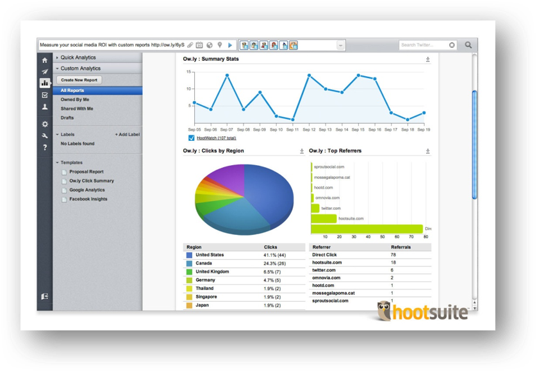Open the Analytics bar-chart sidebar icon
Viewport: 537px width, 372px height.
point(44,82)
